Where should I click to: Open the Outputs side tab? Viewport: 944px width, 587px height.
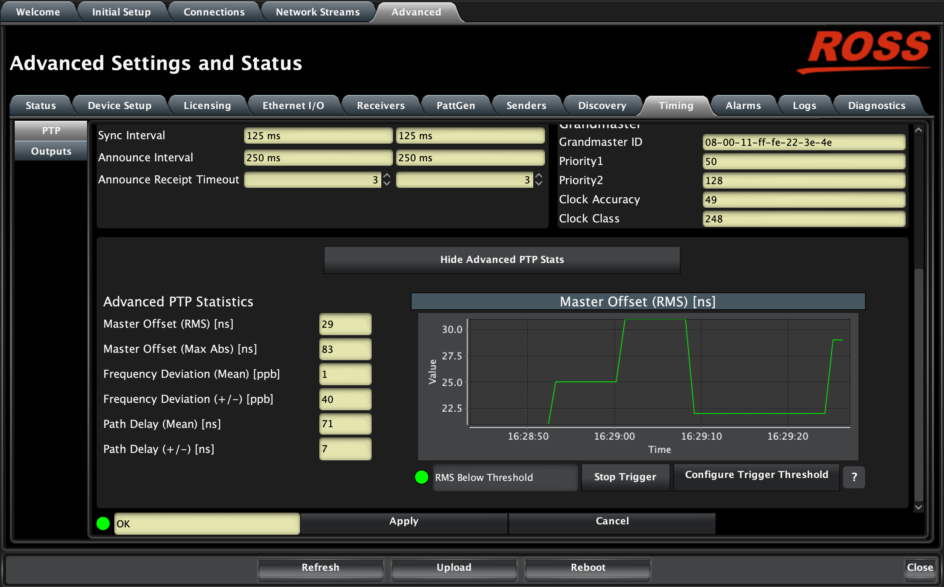(x=51, y=151)
